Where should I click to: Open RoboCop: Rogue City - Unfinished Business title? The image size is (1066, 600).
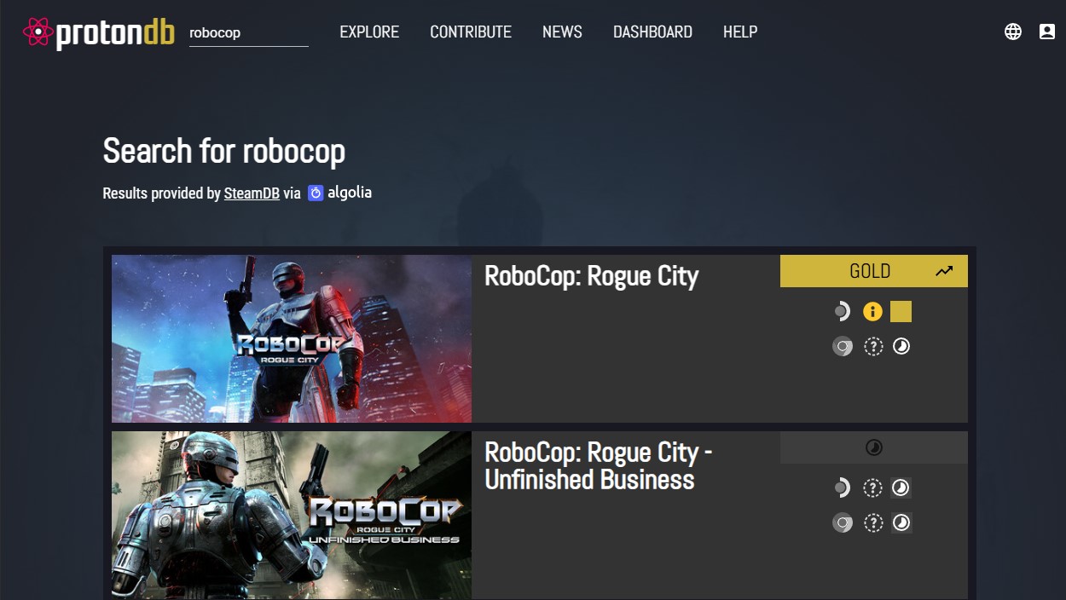pyautogui.click(x=598, y=465)
